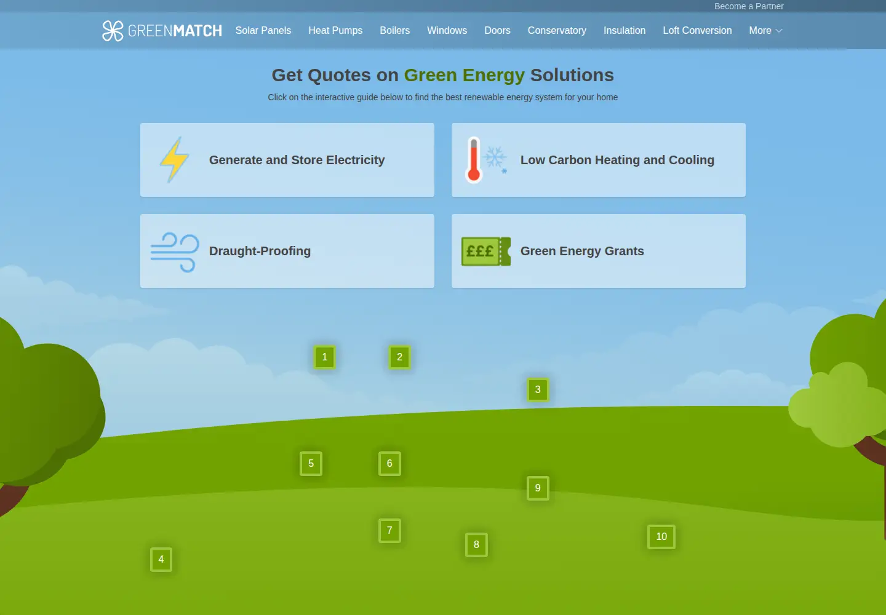Select Doors in the navigation bar
The height and width of the screenshot is (615, 886).
497,31
